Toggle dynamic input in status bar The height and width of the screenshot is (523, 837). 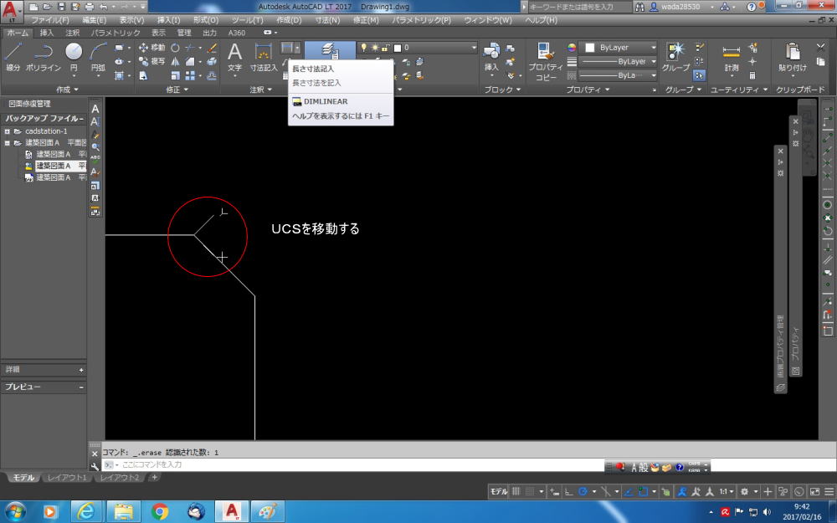(555, 491)
